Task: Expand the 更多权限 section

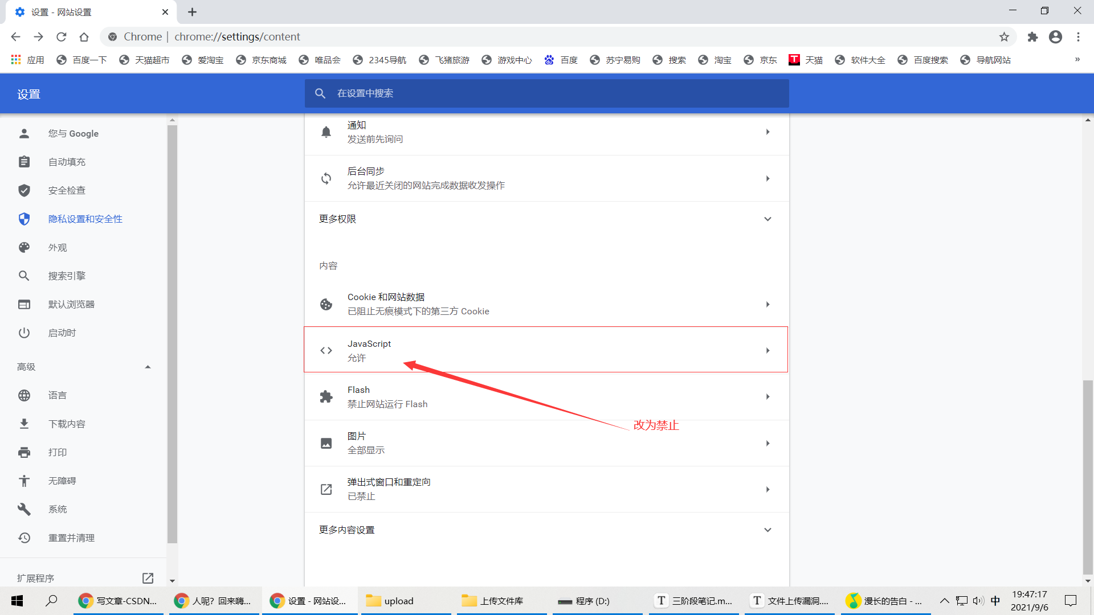Action: [x=768, y=219]
